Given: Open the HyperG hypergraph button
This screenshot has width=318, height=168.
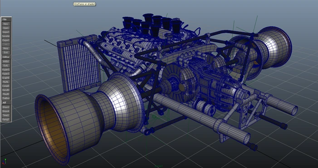Looking at the screenshot, I should pyautogui.click(x=6, y=70).
